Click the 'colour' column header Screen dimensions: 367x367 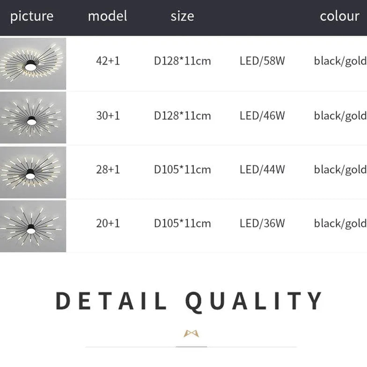click(x=340, y=16)
